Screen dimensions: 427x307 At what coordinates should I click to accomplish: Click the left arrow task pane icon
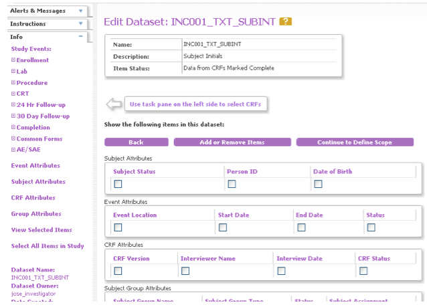(114, 104)
